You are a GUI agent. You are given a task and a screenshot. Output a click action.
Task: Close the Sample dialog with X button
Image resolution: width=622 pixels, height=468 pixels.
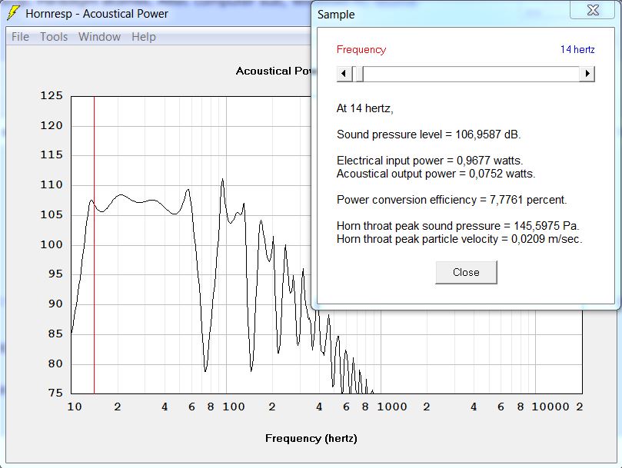click(593, 10)
